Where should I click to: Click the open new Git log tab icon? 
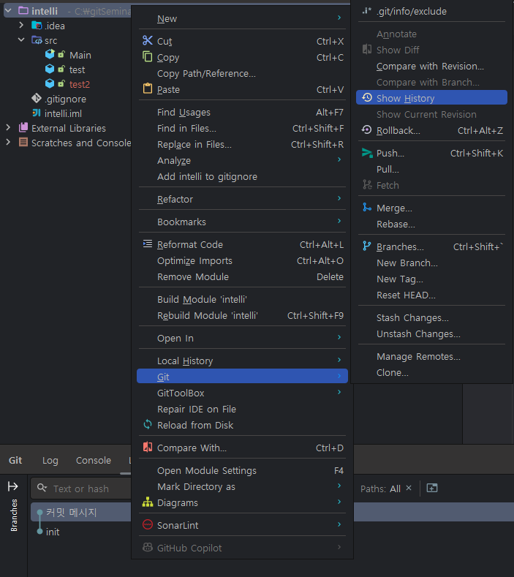[432, 488]
